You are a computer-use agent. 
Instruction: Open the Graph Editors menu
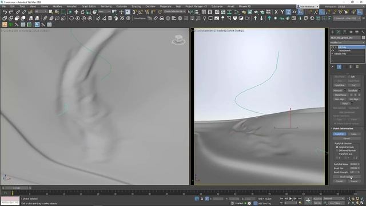(89, 6)
